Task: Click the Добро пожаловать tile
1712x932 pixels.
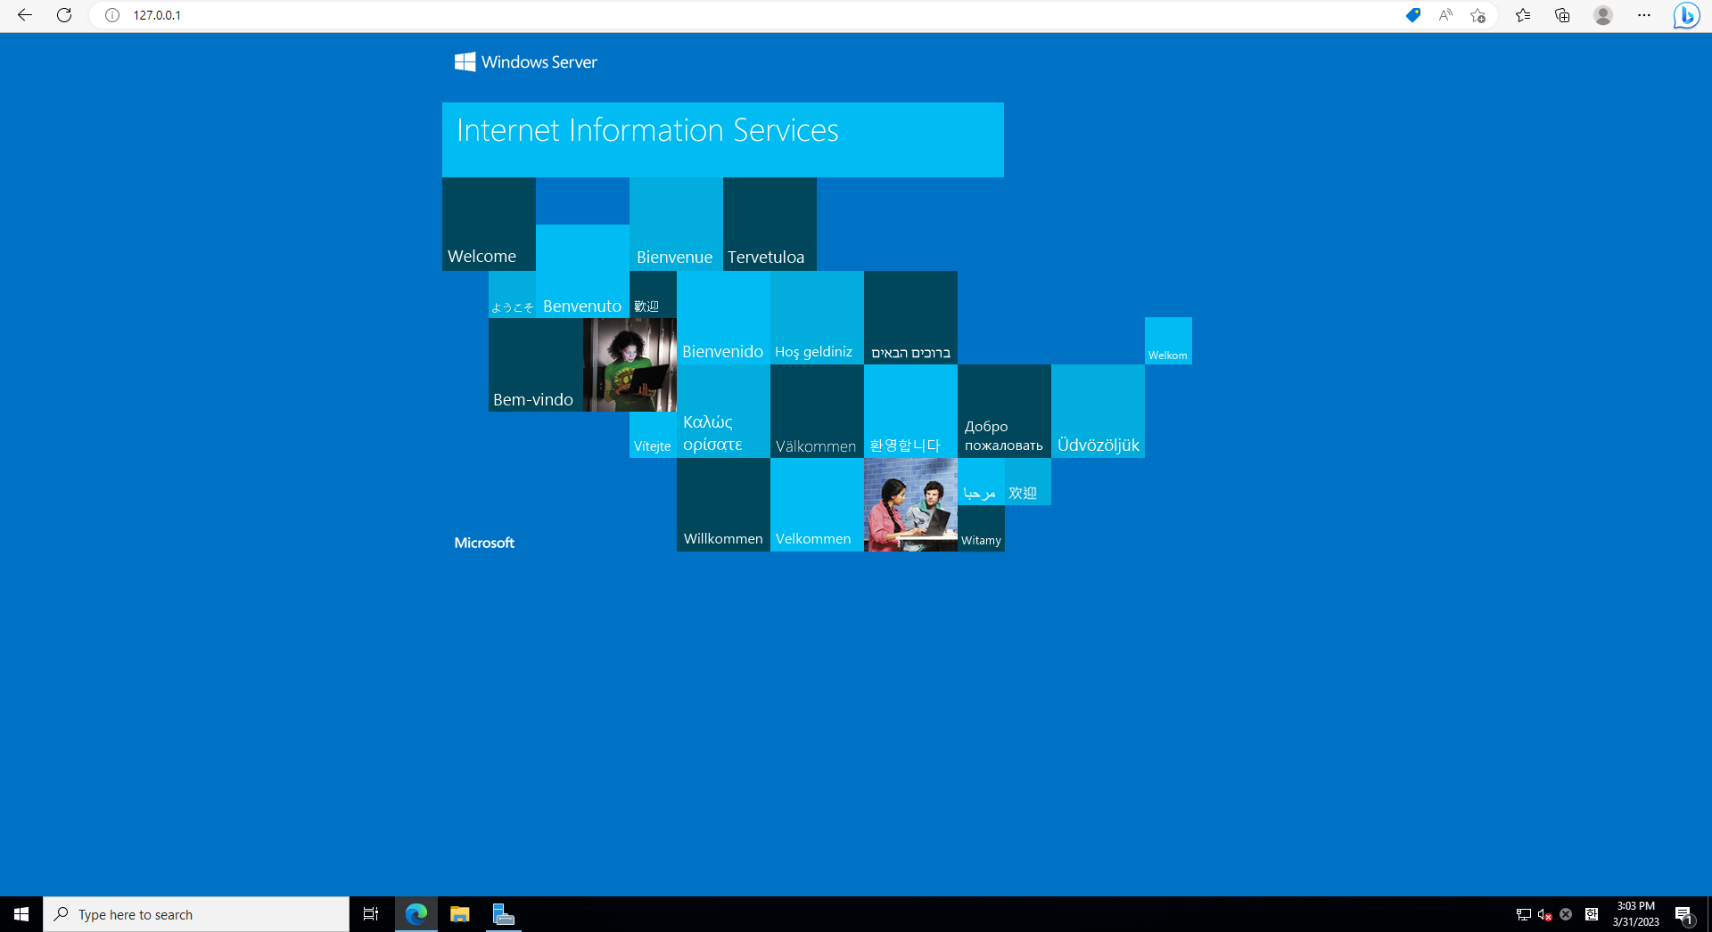Action: pos(1004,411)
